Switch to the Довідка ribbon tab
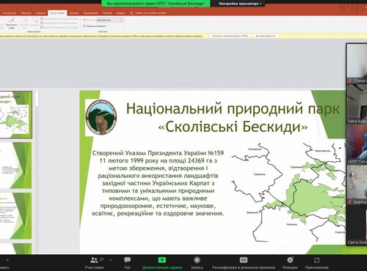The image size is (367, 271). click(x=120, y=13)
